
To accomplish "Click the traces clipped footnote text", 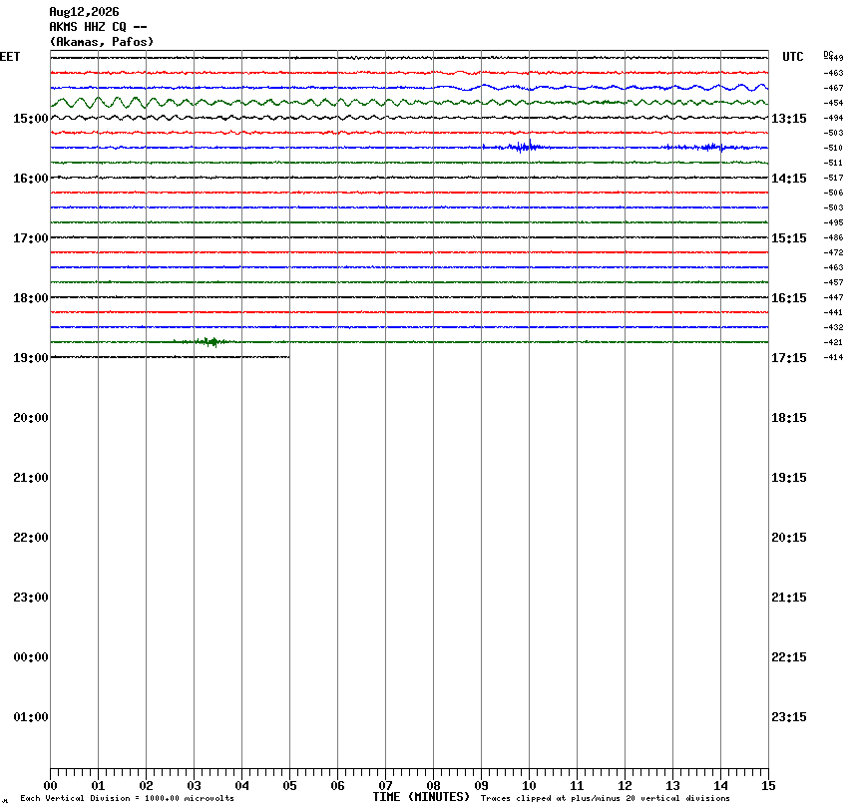I will click(x=606, y=798).
